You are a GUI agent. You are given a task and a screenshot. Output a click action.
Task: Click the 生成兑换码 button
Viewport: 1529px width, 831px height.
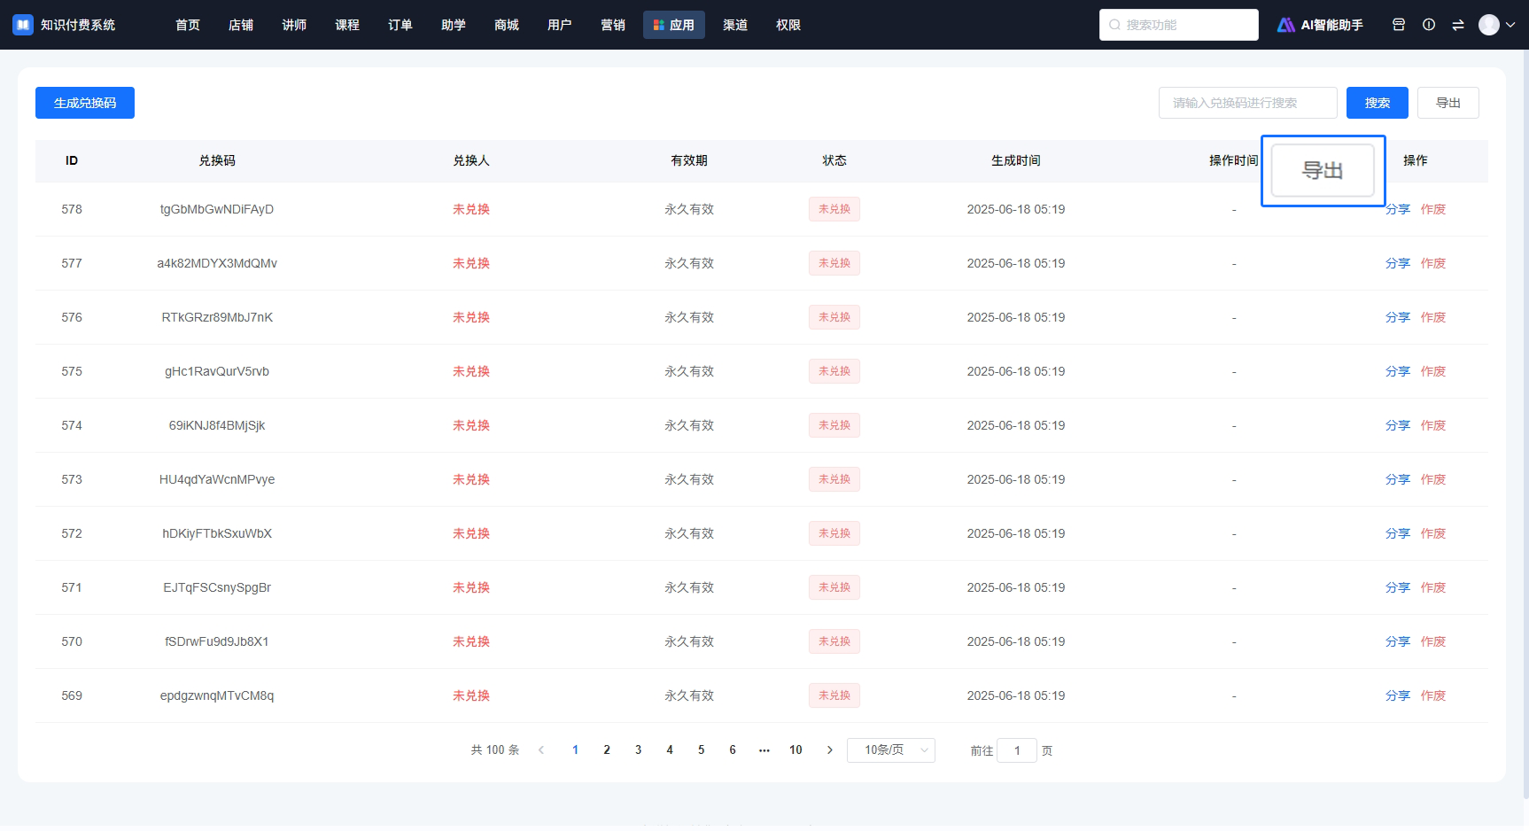[x=85, y=103]
